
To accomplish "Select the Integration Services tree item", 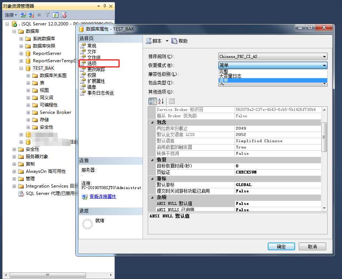I will (x=51, y=186).
